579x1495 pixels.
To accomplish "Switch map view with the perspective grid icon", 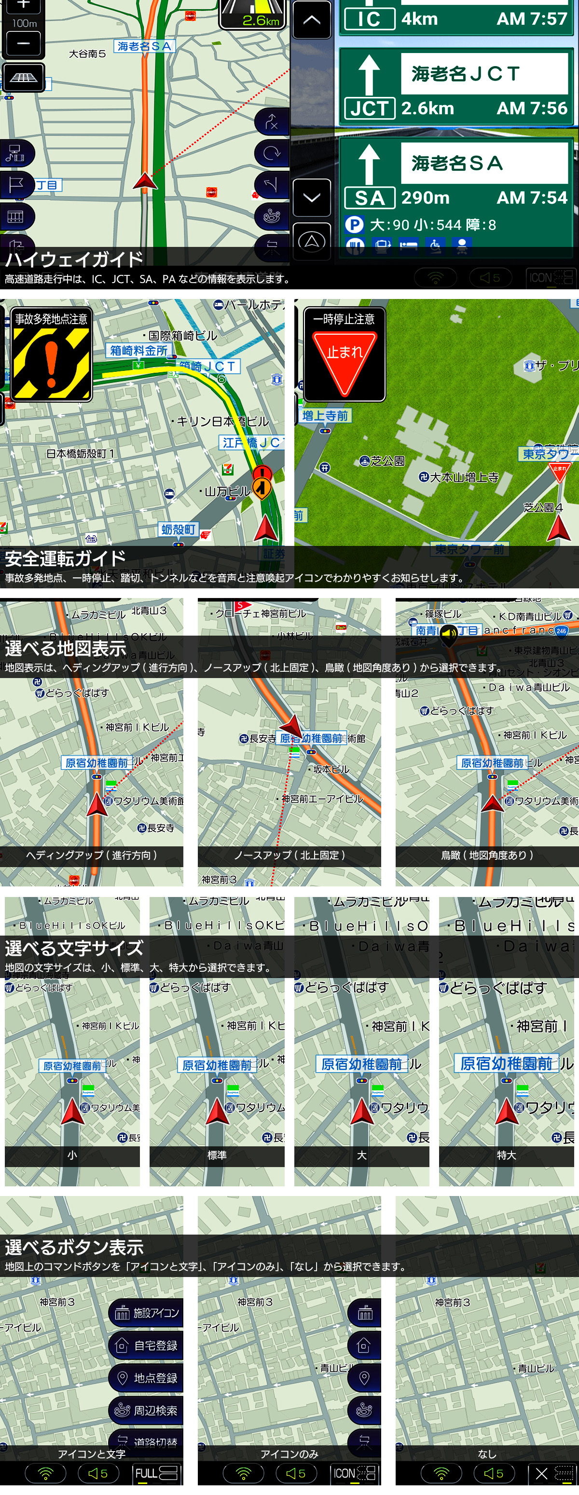I will [x=24, y=78].
